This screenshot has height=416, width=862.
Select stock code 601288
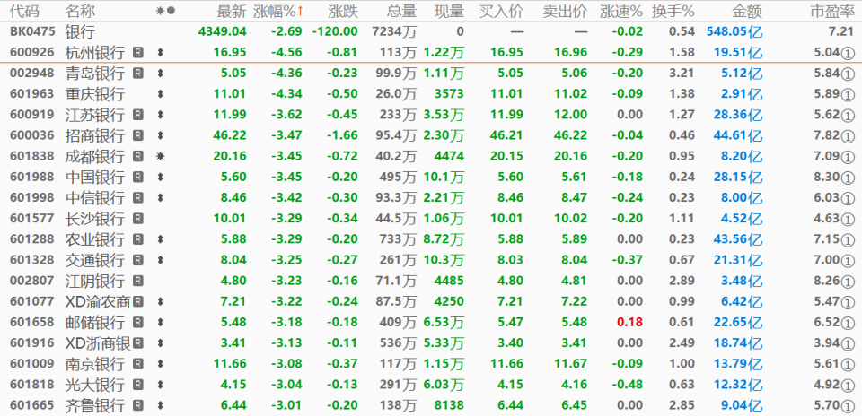coord(32,239)
